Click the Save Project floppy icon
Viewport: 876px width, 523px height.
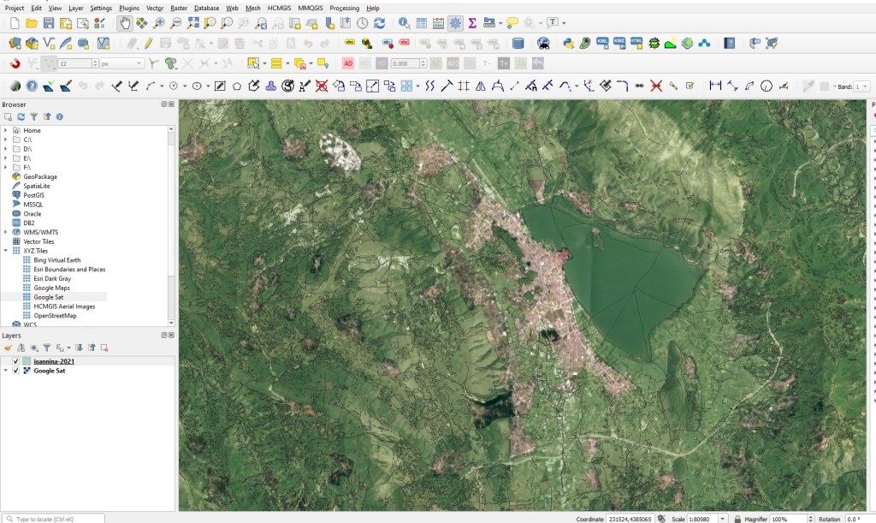[x=49, y=23]
